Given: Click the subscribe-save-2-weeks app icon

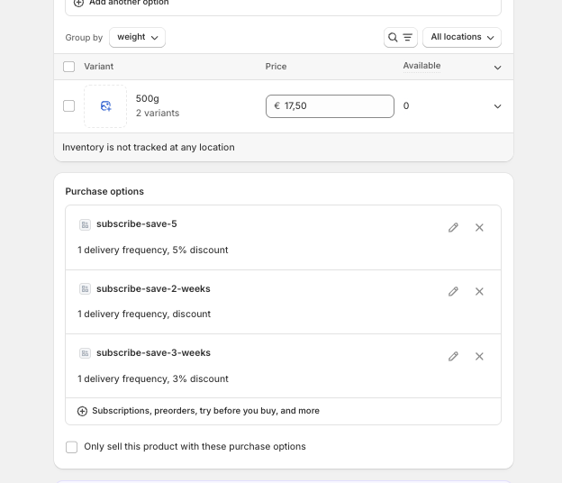Looking at the screenshot, I should (85, 289).
